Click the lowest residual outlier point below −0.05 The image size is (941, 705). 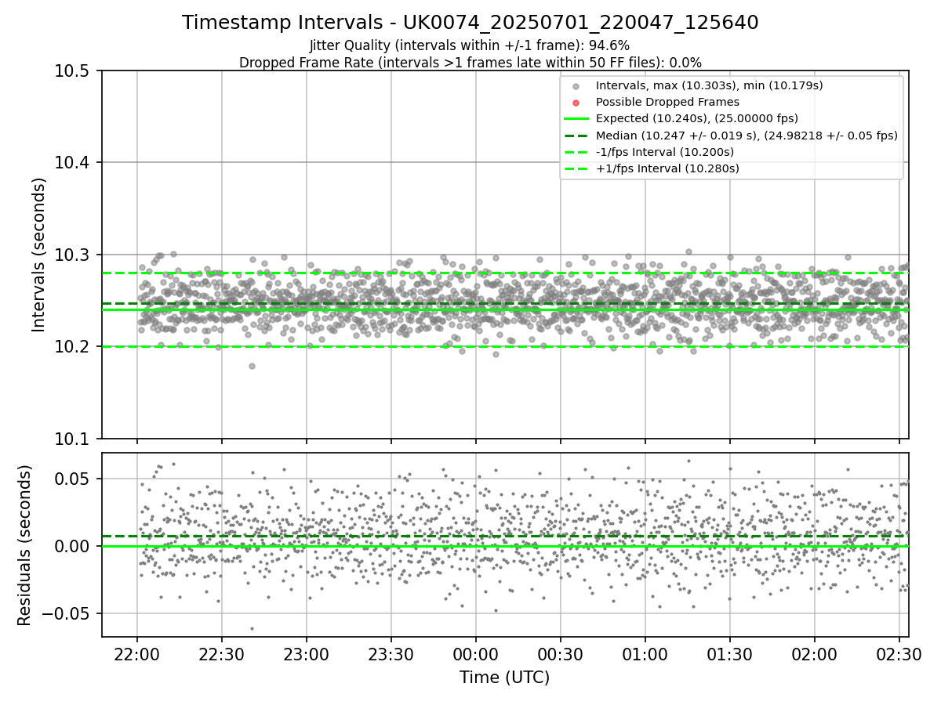click(x=252, y=628)
